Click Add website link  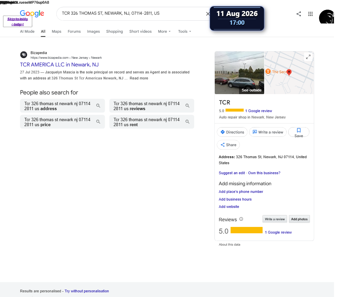click(229, 207)
